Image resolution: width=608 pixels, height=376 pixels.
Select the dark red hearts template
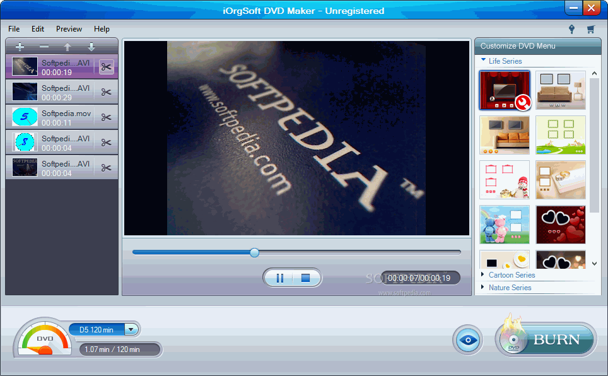(561, 225)
